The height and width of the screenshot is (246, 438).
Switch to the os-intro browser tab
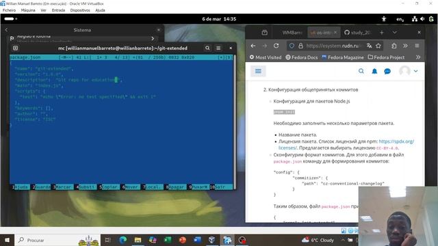click(321, 33)
